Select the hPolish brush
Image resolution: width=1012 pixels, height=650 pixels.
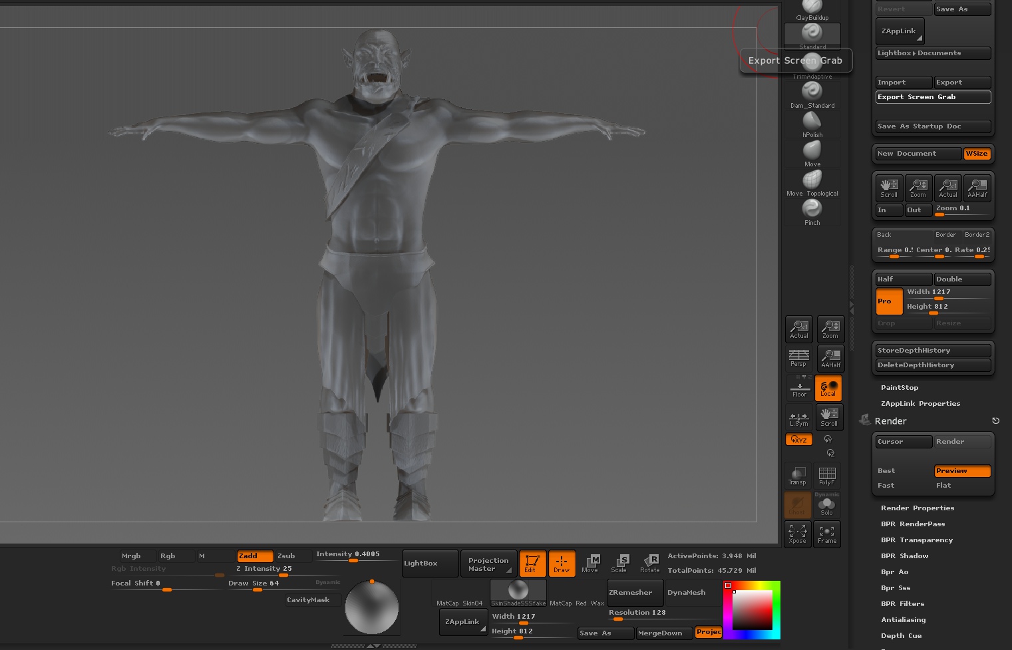coord(812,124)
